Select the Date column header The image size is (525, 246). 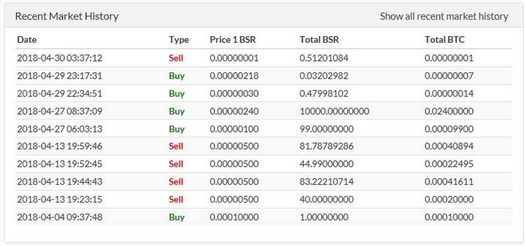(x=27, y=40)
